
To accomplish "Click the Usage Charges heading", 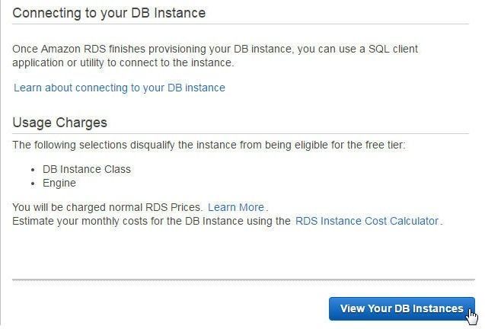I will tap(59, 123).
